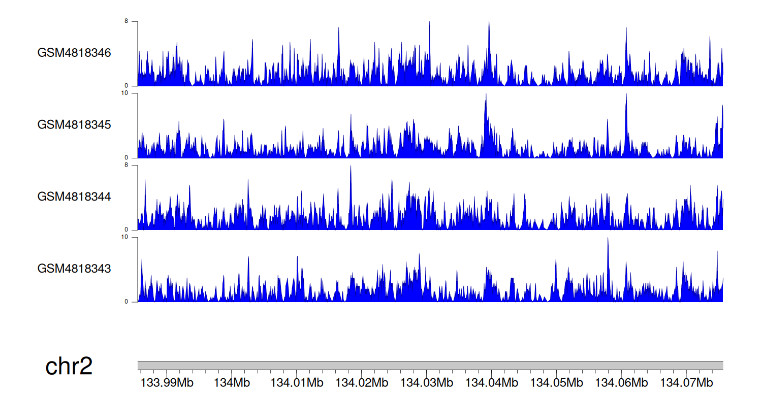The width and height of the screenshot is (762, 396).
Task: Click the gray chr2 chromosome bar
Action: tap(430, 366)
